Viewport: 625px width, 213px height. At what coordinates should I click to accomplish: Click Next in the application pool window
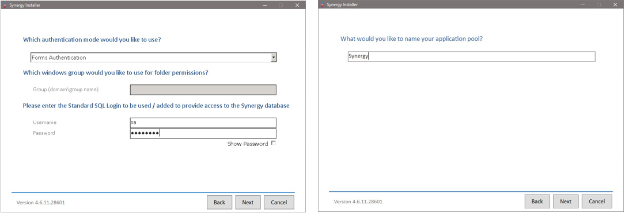[x=566, y=202]
